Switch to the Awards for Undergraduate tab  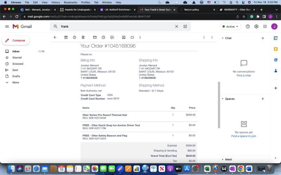pos(78,10)
